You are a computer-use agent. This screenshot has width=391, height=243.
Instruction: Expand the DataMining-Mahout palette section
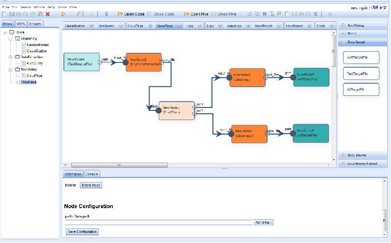point(344,164)
